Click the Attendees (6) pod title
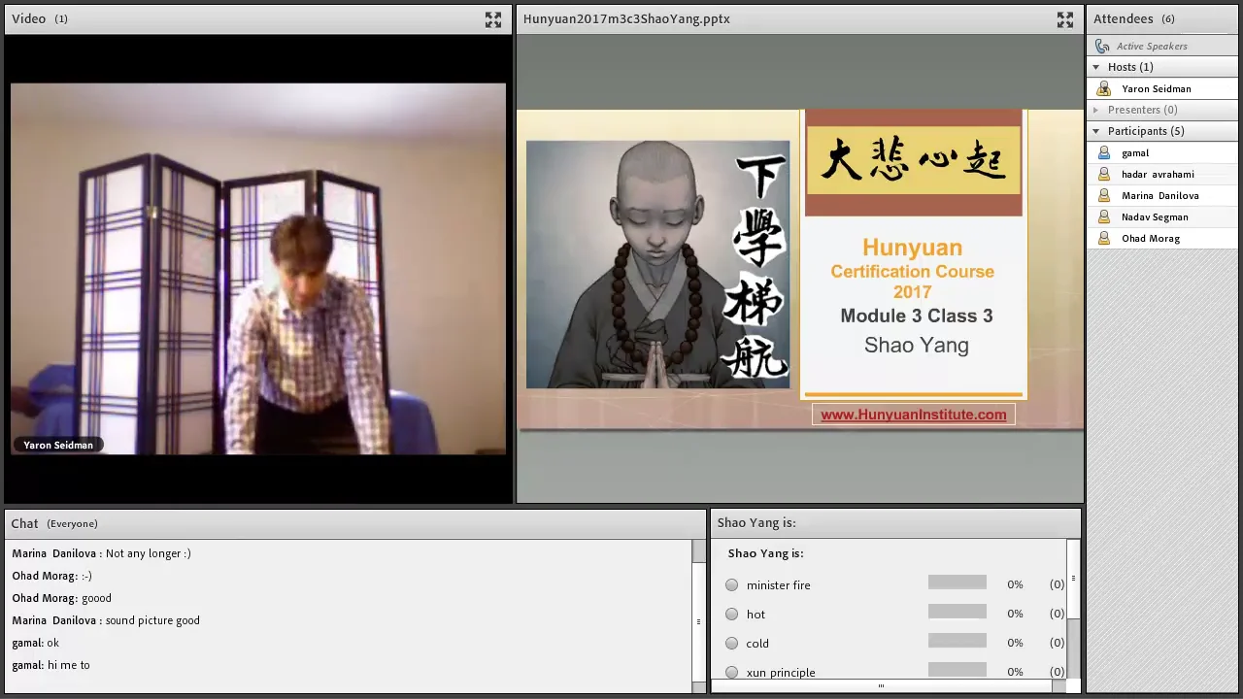This screenshot has width=1243, height=699. tap(1133, 18)
